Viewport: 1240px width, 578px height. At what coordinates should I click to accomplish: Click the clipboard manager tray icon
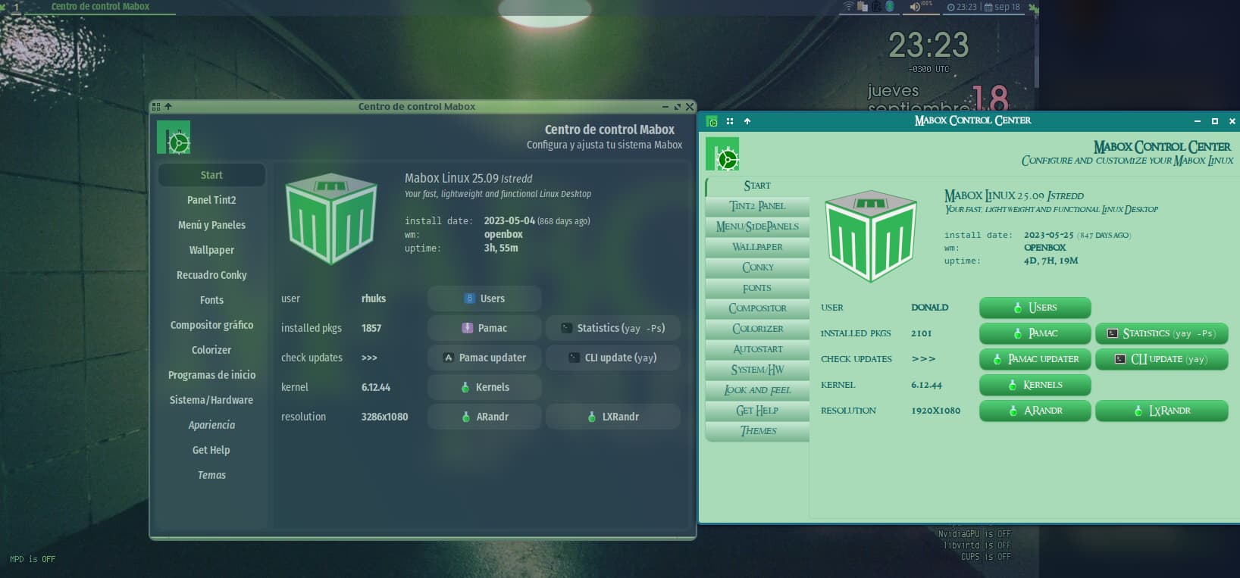pyautogui.click(x=863, y=7)
